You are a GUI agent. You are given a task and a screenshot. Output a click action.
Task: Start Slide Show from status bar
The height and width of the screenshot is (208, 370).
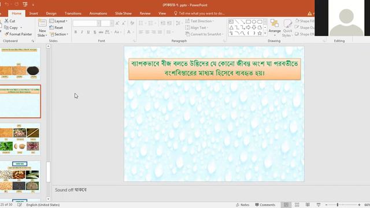tap(319, 205)
